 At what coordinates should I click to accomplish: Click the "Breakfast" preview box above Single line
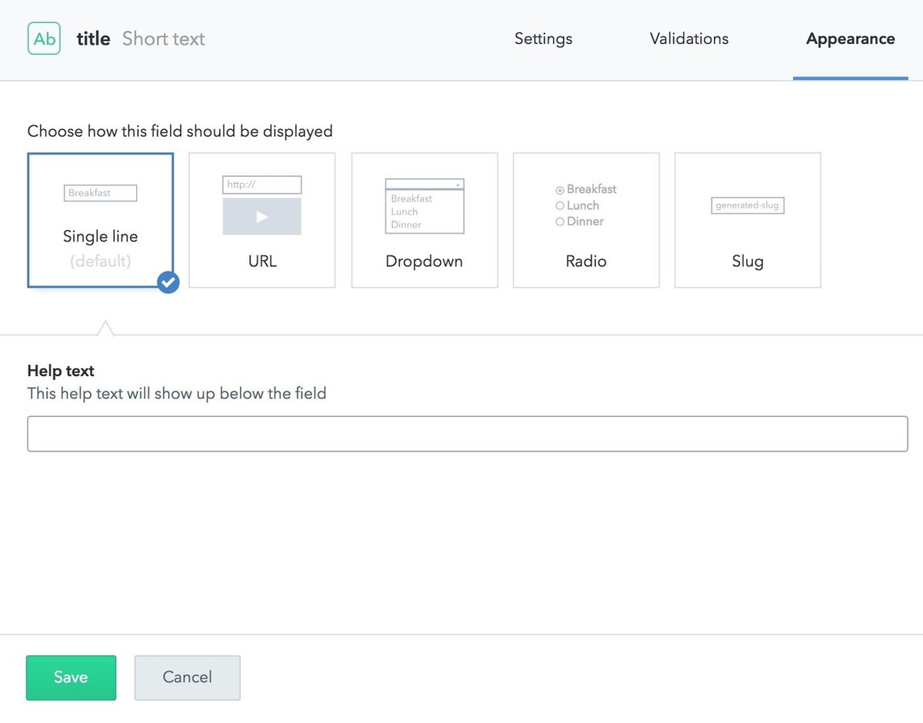pyautogui.click(x=100, y=193)
